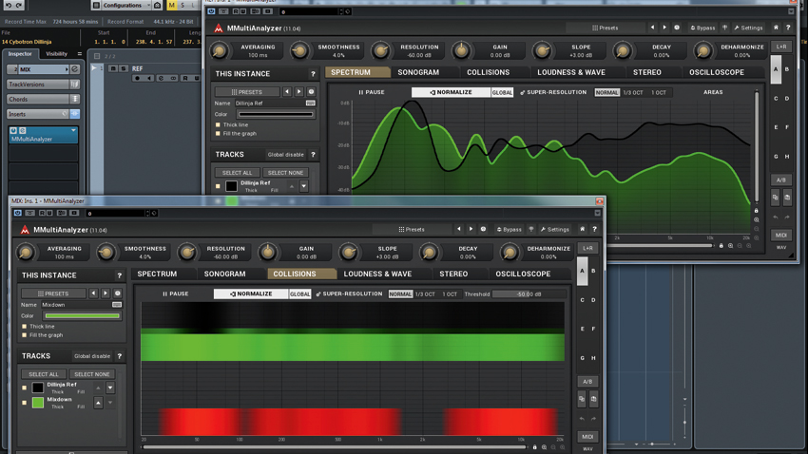
Task: Click SELECT NONE in the lower tracks panel
Action: [91, 374]
